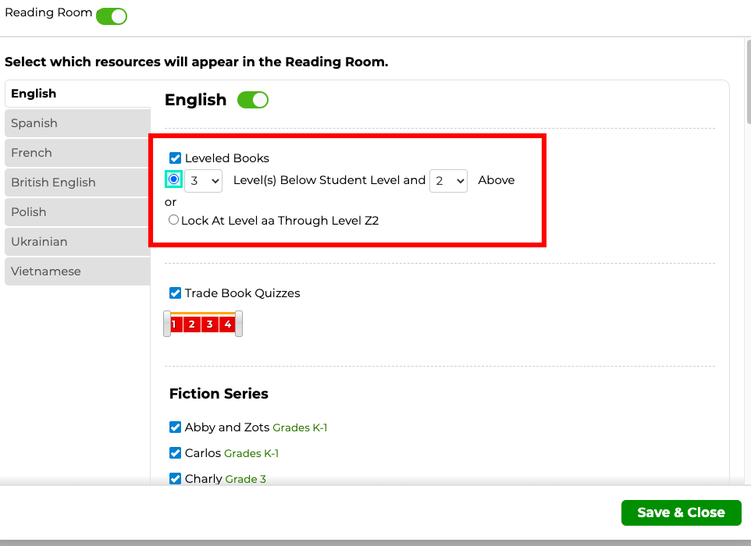Uncheck the Carlos series checkbox
The height and width of the screenshot is (546, 751).
click(176, 452)
